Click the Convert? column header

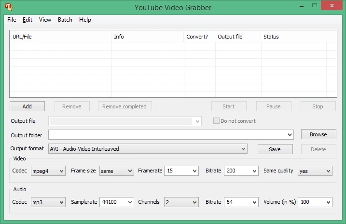[x=199, y=37]
